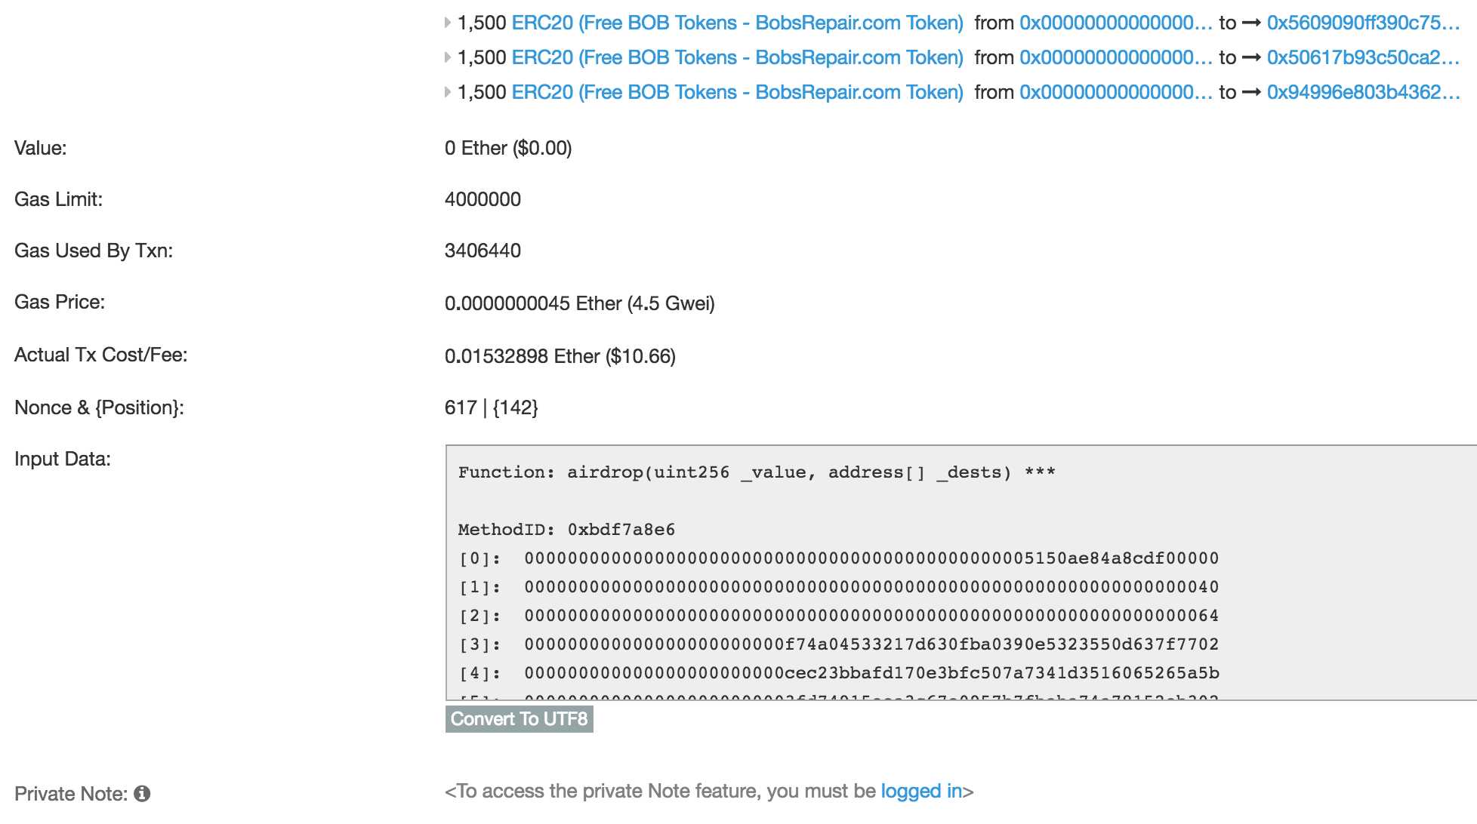
Task: Open the first Free BOB Tokens link
Action: (x=736, y=23)
